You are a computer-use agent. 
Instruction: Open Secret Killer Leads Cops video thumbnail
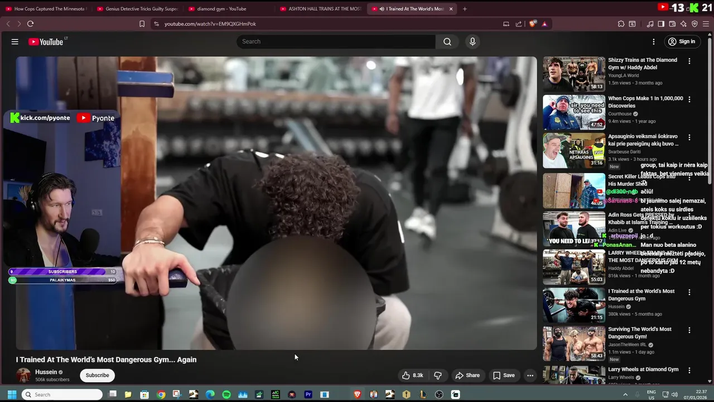(x=574, y=190)
